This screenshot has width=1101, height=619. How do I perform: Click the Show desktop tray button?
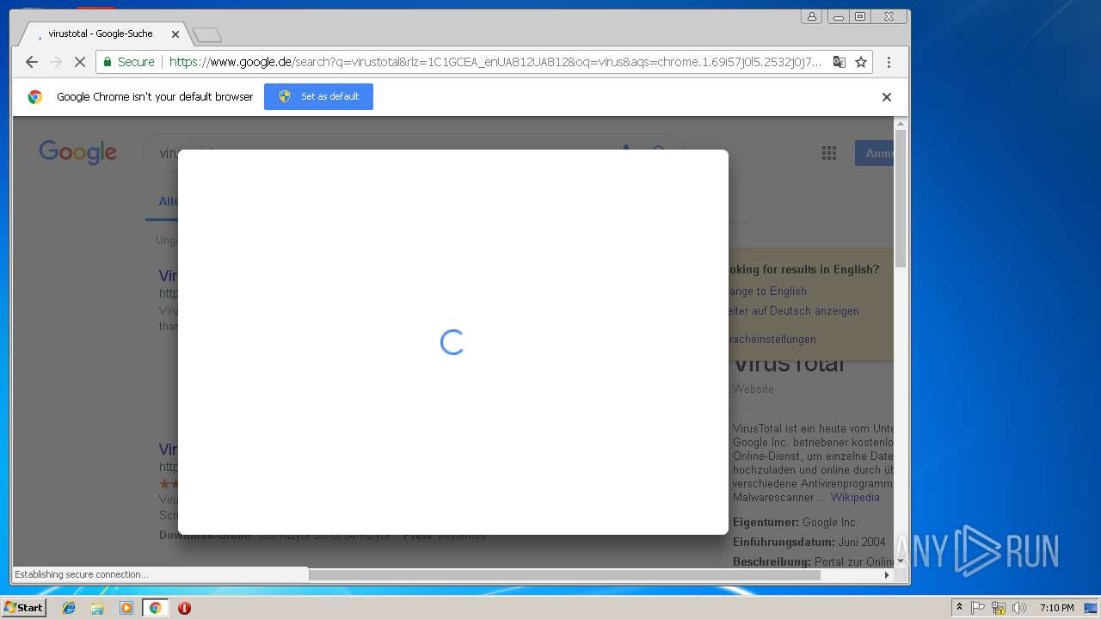pyautogui.click(x=1091, y=608)
